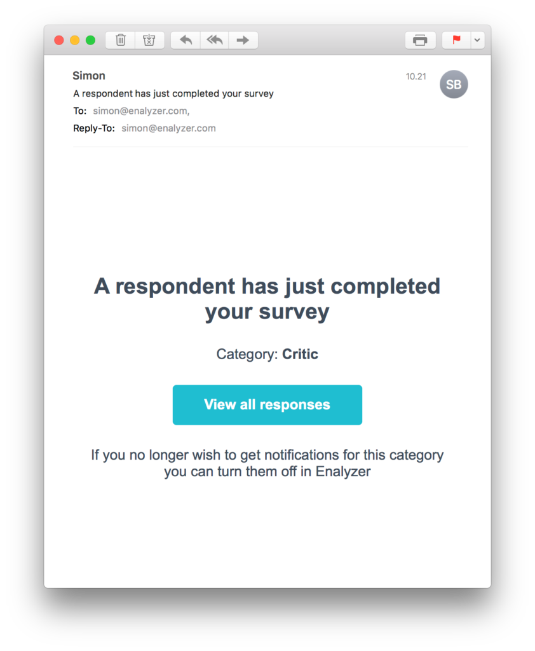Image resolution: width=535 pixels, height=651 pixels.
Task: Click the 10.21 timestamp
Action: click(413, 75)
